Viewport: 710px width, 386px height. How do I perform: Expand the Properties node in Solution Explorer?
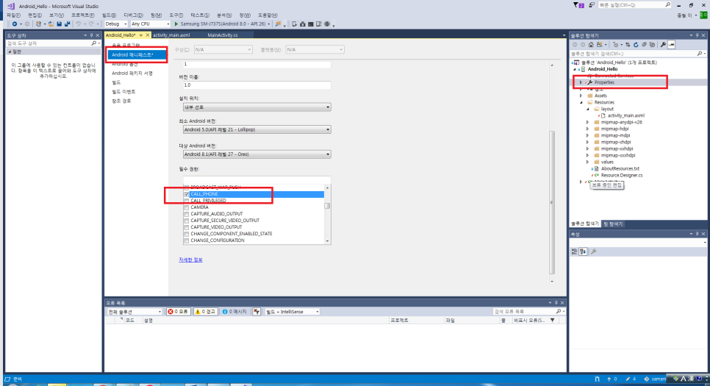tap(581, 82)
